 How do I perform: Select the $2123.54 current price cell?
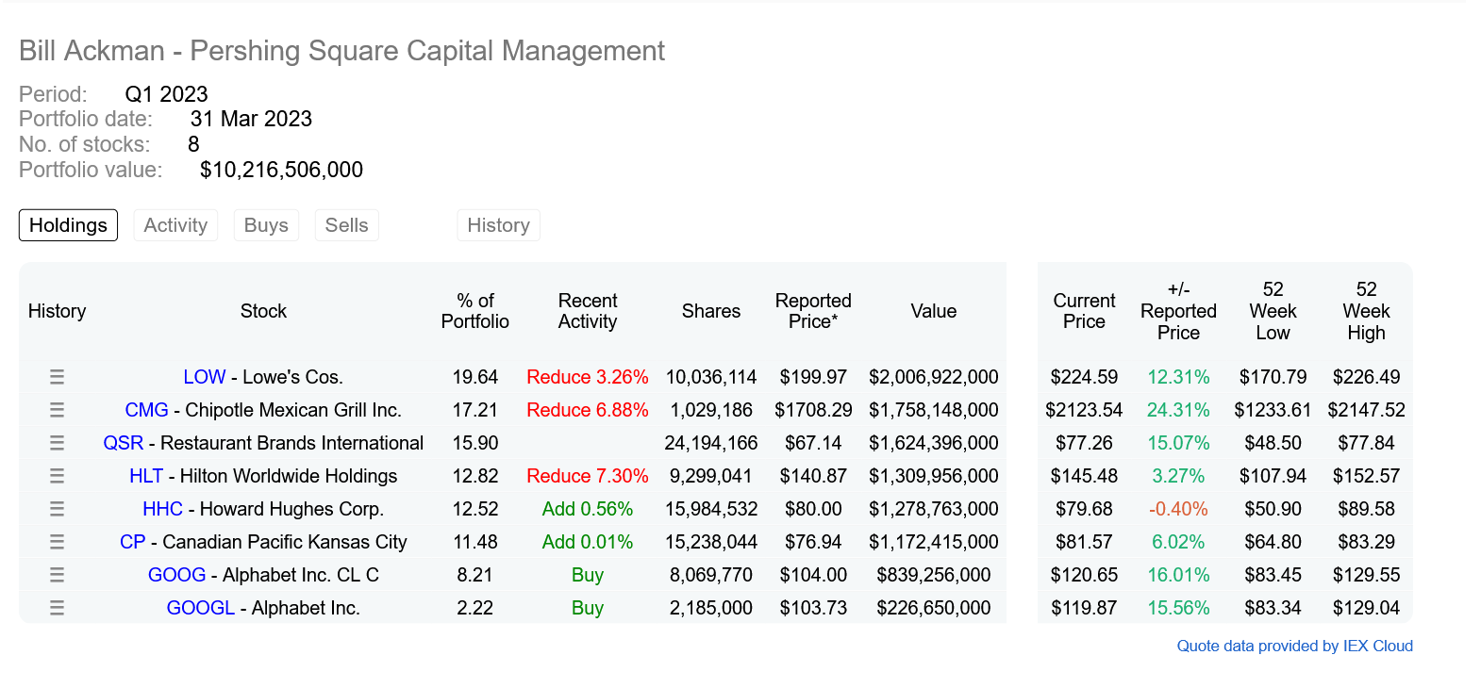1084,410
